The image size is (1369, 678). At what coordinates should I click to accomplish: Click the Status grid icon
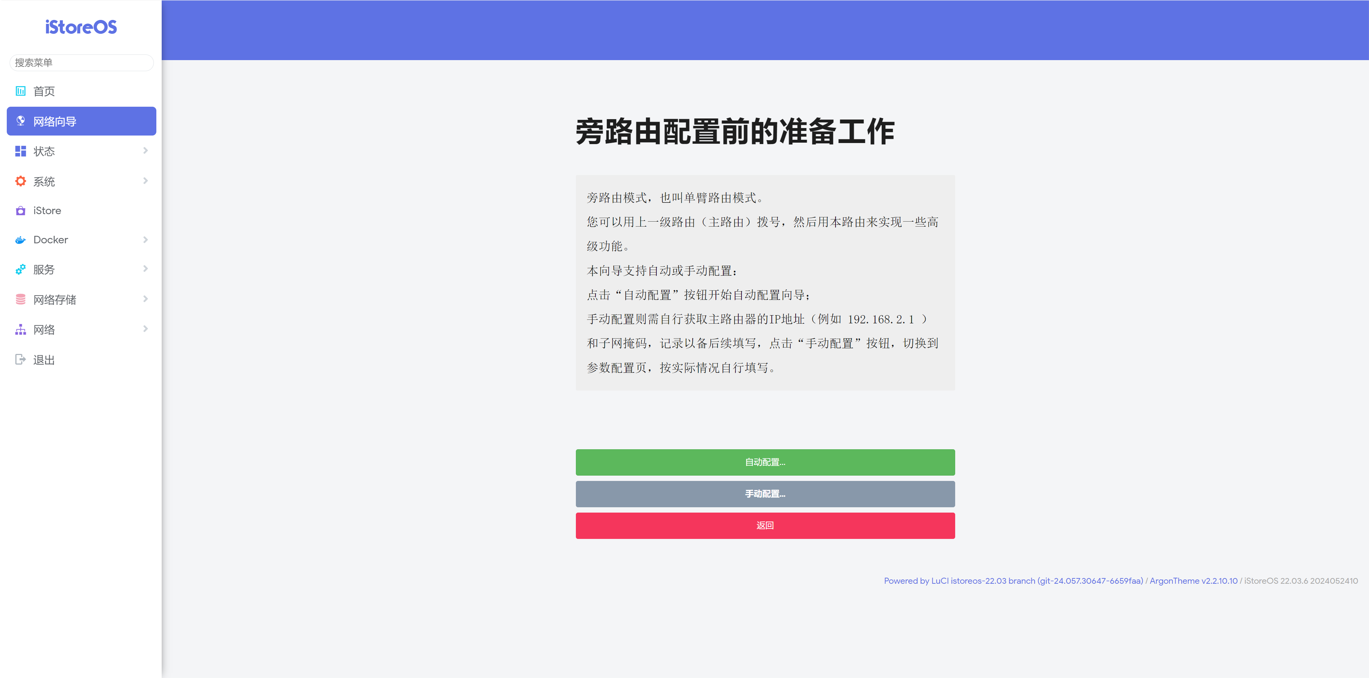click(20, 151)
